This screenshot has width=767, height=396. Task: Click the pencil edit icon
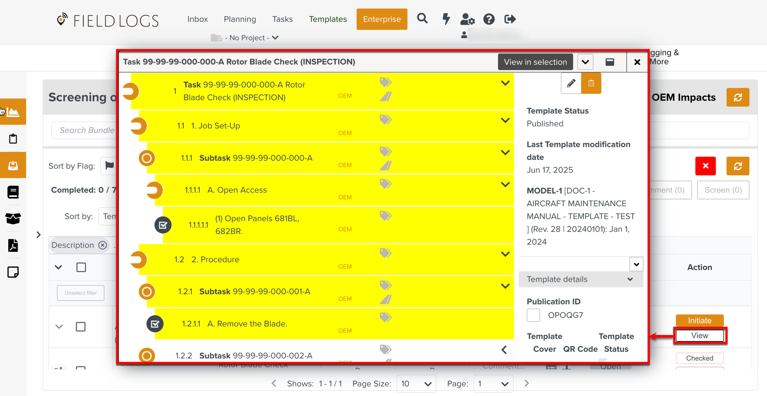click(x=571, y=83)
